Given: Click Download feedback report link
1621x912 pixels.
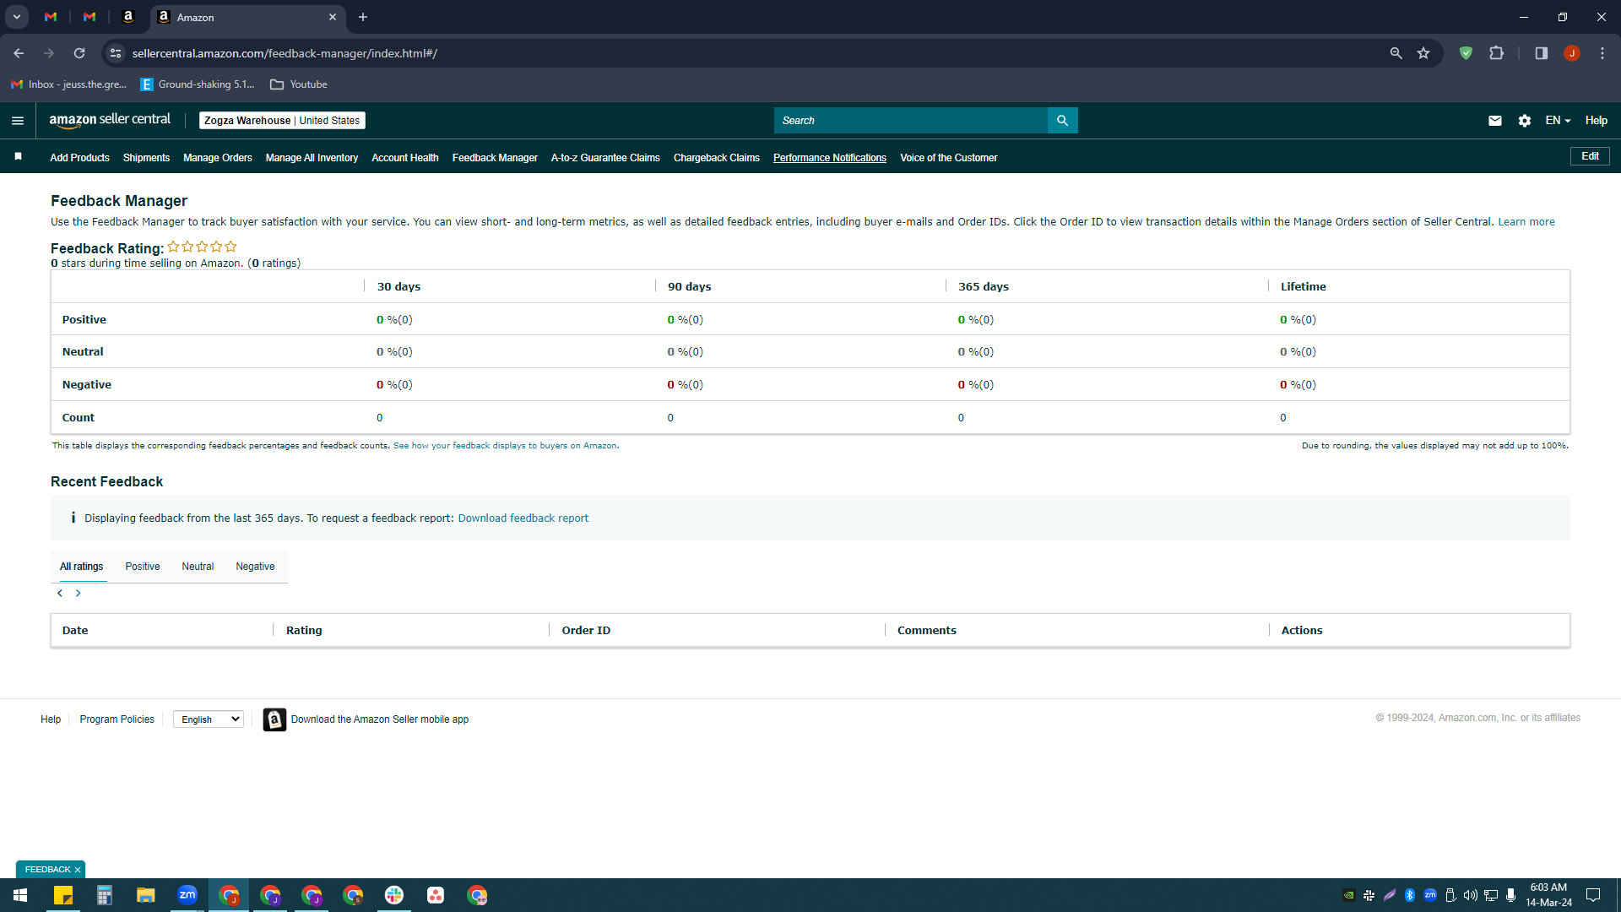Looking at the screenshot, I should [x=523, y=518].
